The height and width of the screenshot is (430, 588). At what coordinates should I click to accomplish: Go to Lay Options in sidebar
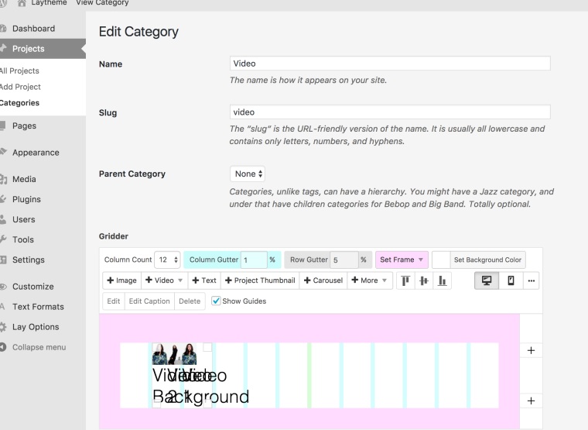coord(36,327)
